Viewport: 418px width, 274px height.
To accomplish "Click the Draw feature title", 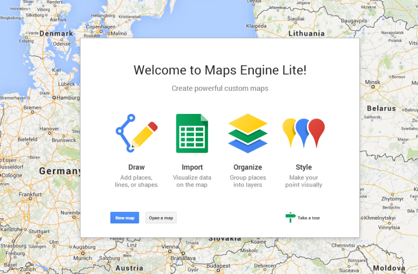I will pos(137,167).
